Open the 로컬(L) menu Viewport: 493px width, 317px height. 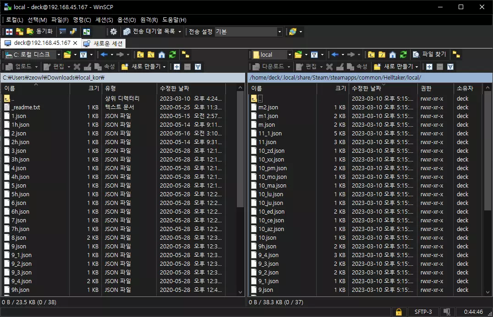(15, 20)
